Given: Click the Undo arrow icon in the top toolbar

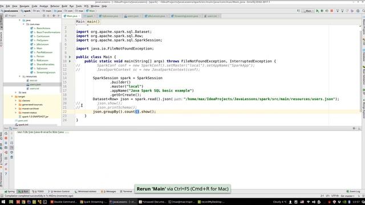Looking at the screenshot, I should [x=352, y=11].
